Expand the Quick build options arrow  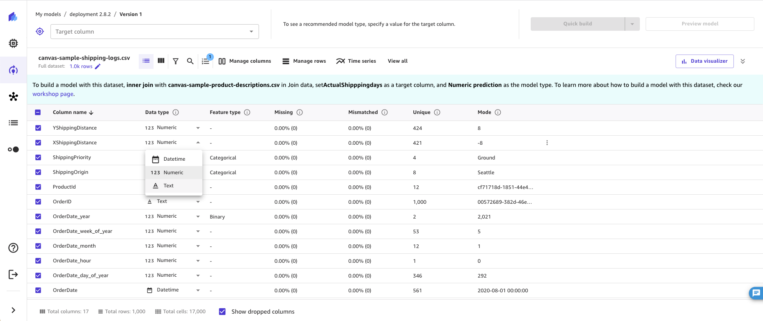pyautogui.click(x=632, y=24)
